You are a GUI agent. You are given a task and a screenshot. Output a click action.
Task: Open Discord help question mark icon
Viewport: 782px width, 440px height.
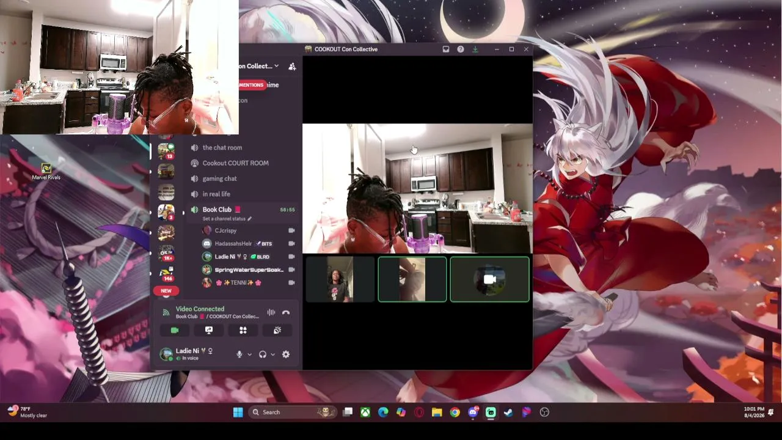coord(461,49)
